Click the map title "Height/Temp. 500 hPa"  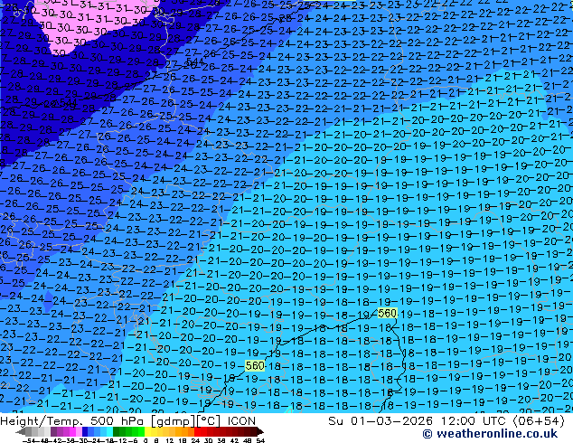coord(72,421)
